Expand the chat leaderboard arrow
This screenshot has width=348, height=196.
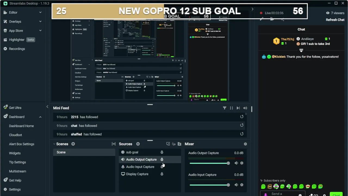tap(301, 50)
